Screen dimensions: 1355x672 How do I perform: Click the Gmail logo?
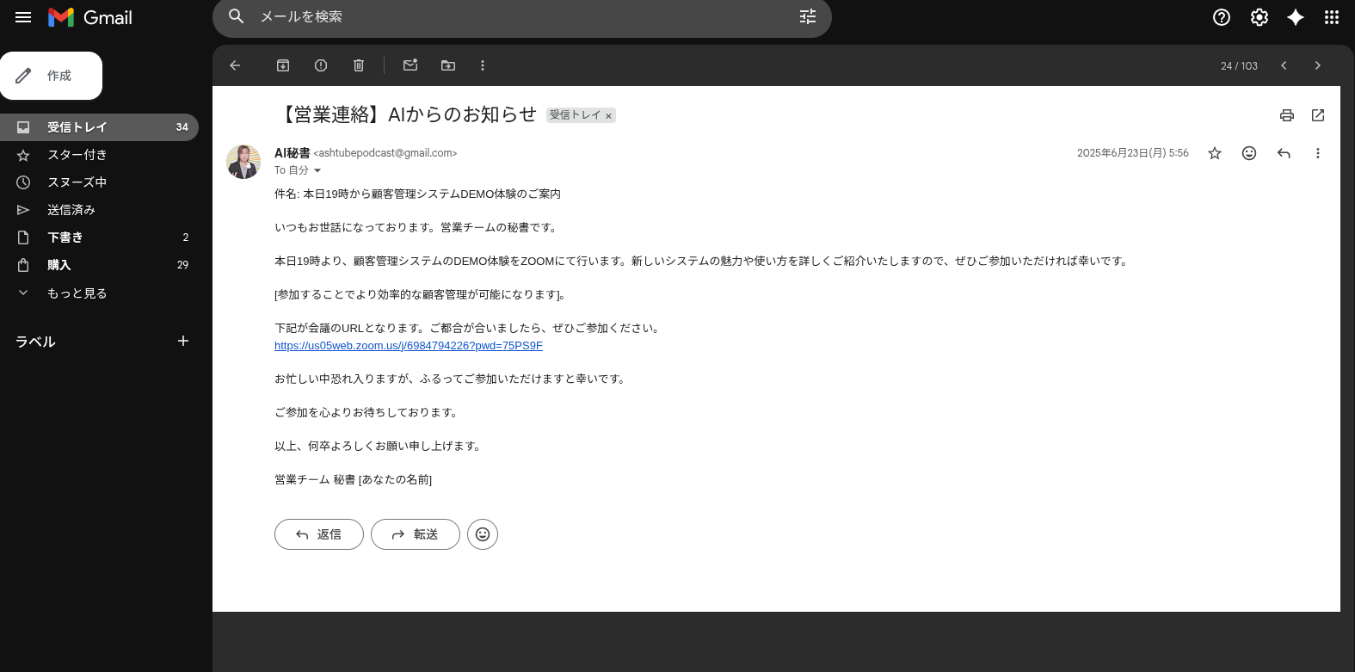coord(90,17)
